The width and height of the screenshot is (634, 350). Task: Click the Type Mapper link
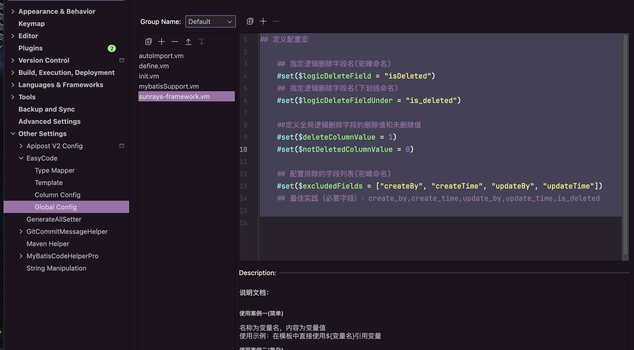pos(54,170)
